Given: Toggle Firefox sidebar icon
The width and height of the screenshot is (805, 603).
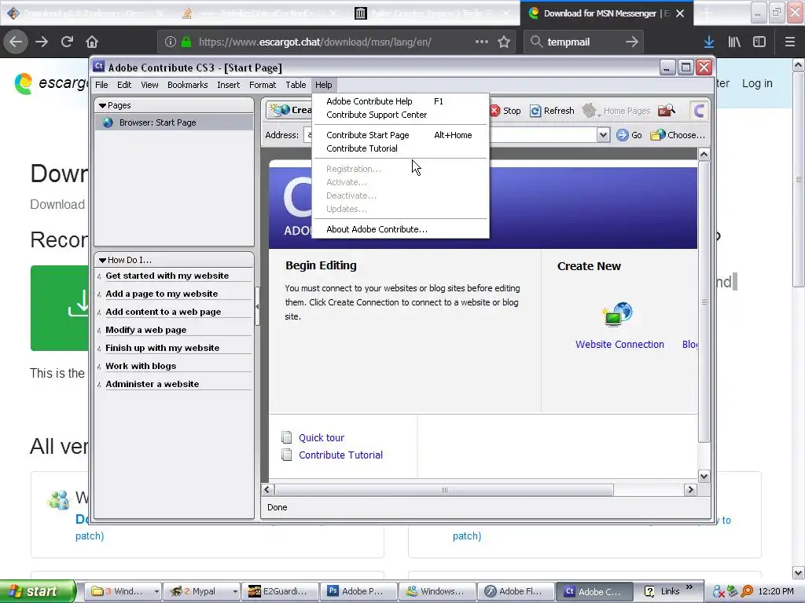Looking at the screenshot, I should tap(759, 42).
